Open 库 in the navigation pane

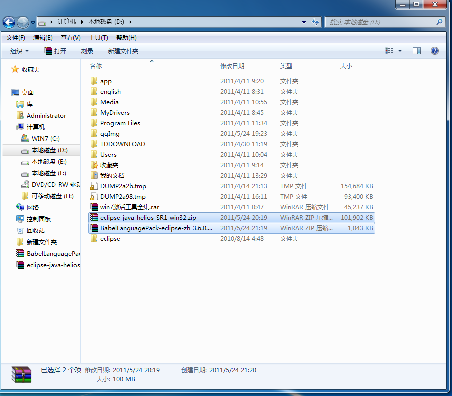click(x=25, y=104)
